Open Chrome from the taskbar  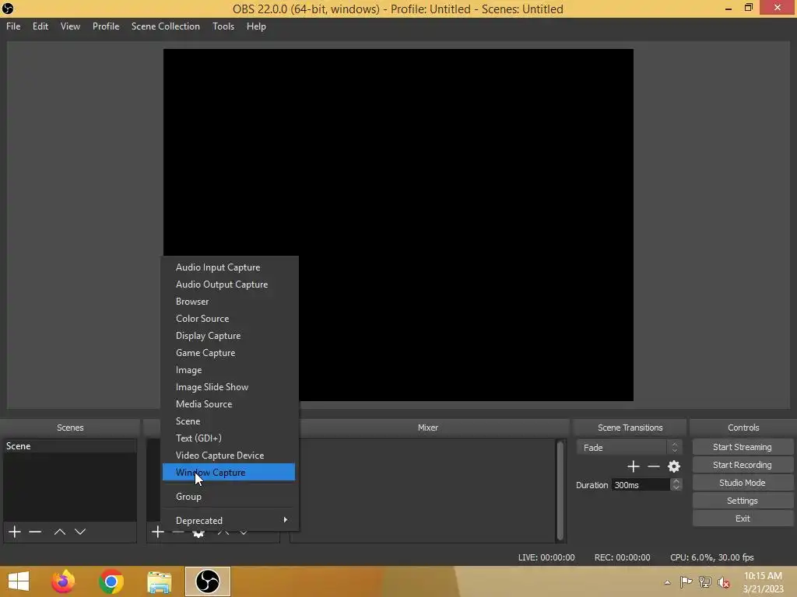(x=111, y=581)
